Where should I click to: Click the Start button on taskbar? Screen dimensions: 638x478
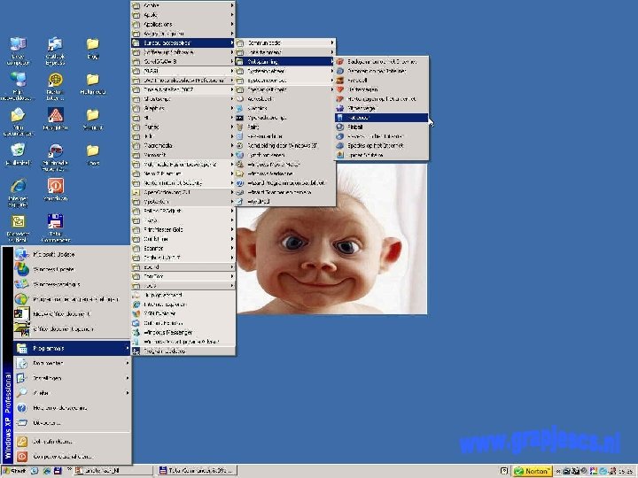tap(16, 471)
